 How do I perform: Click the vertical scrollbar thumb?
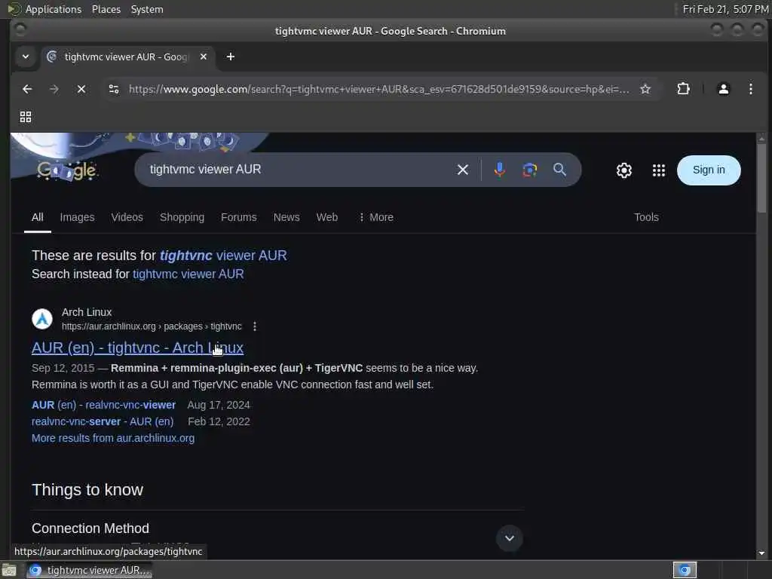(761, 178)
